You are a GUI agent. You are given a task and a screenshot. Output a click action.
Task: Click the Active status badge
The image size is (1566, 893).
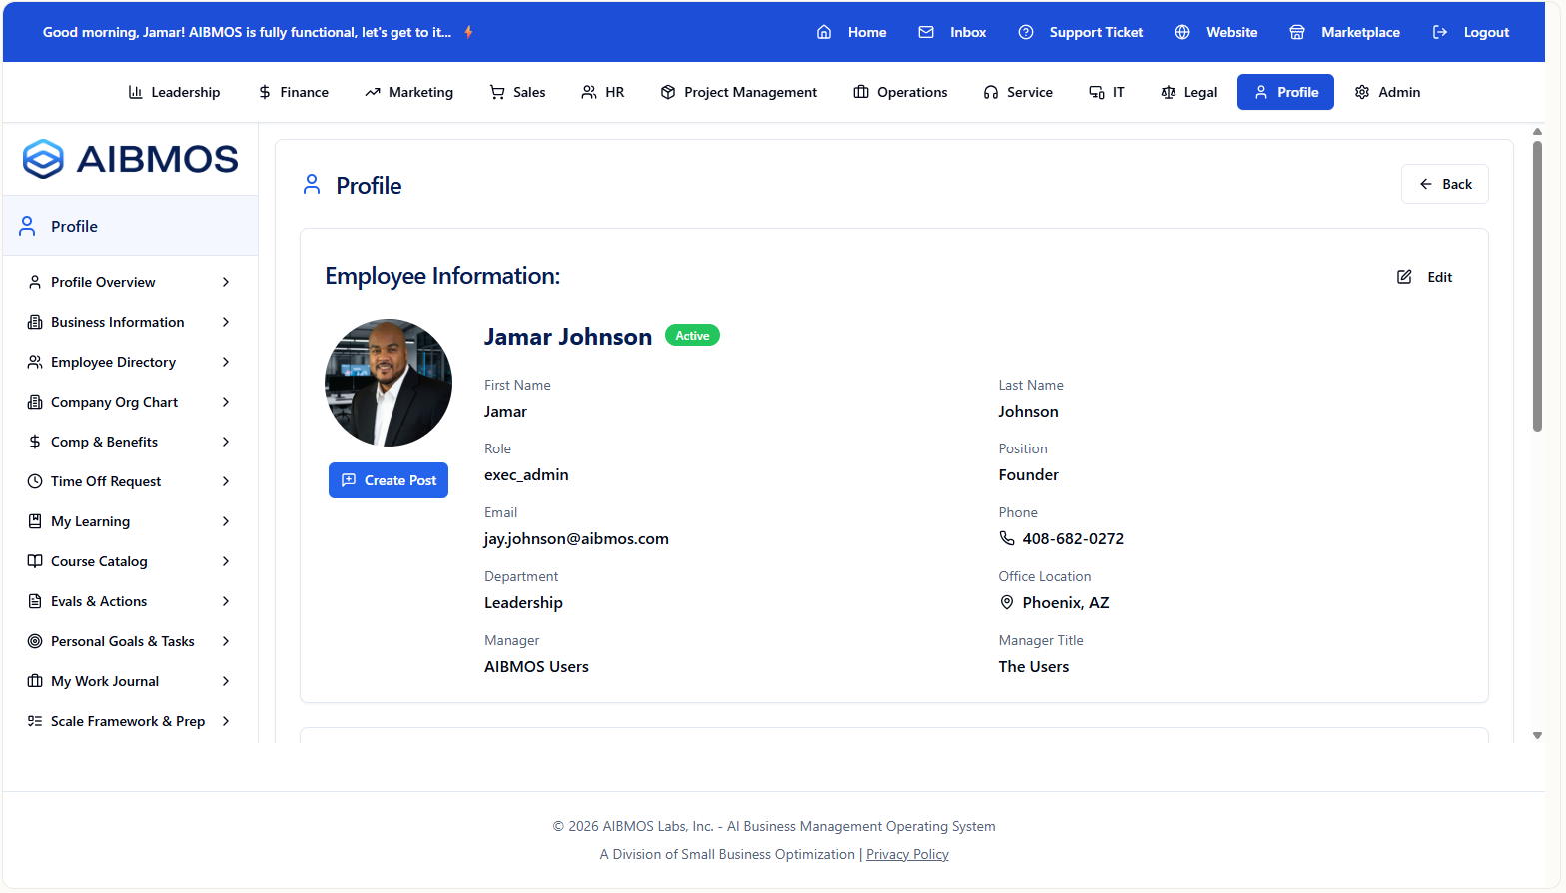(x=692, y=336)
